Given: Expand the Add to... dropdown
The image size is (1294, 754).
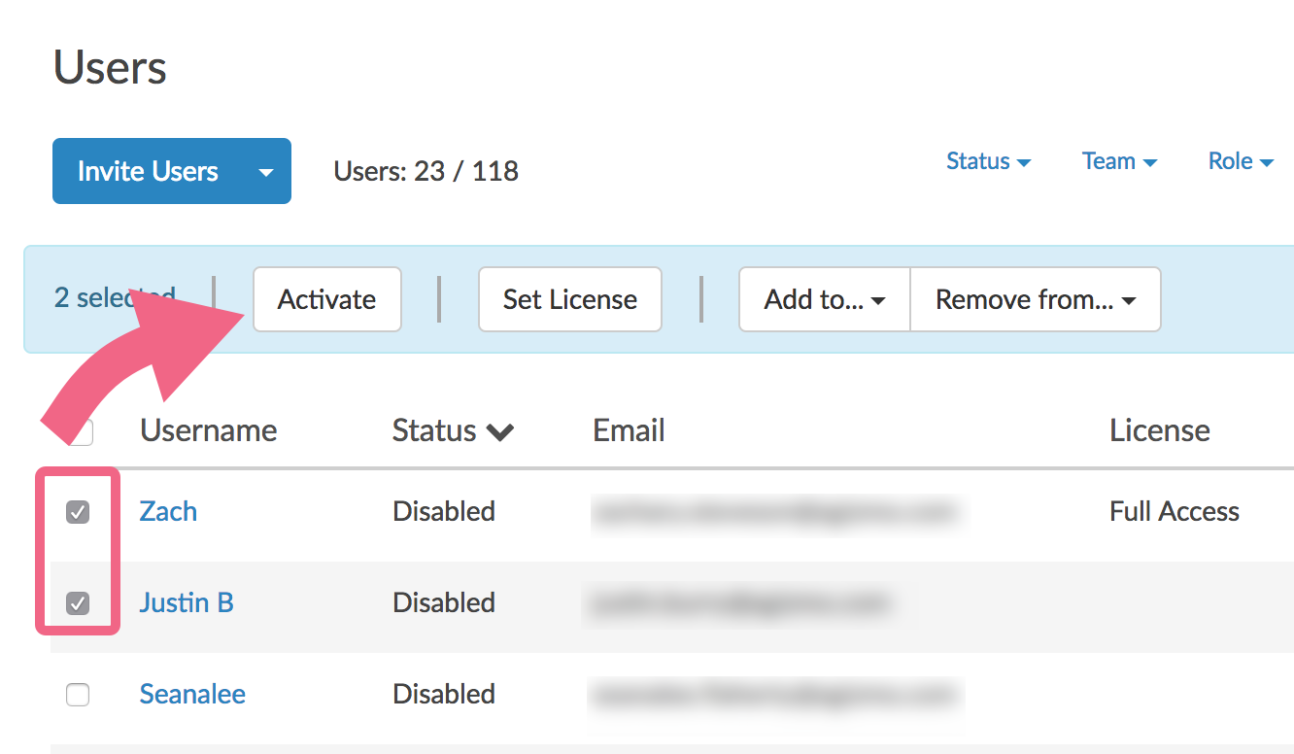Looking at the screenshot, I should point(825,299).
